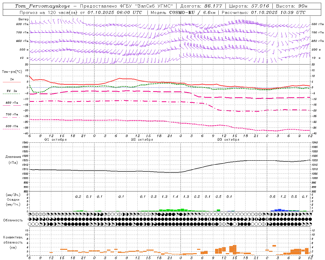325x260 pixels.
Task: Click the Ветер wind panel label
Action: [23, 19]
